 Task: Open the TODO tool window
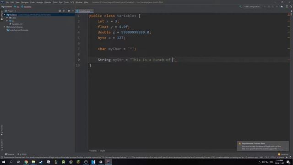22,154
